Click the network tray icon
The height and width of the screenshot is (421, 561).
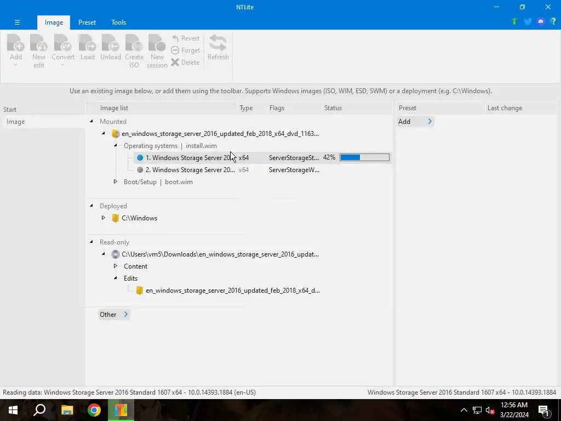click(x=477, y=410)
